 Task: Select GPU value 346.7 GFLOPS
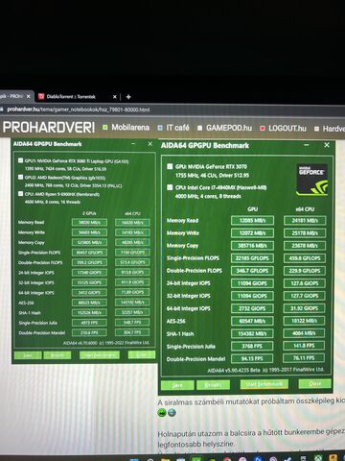(x=252, y=271)
